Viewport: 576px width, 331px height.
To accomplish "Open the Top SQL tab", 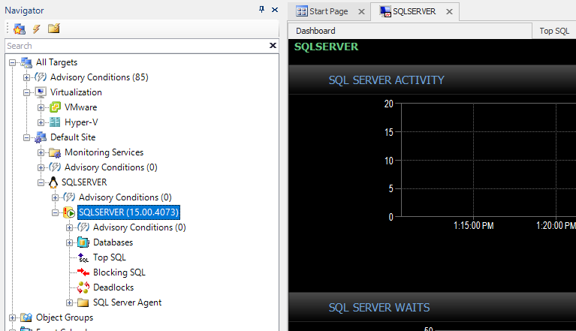I will pyautogui.click(x=554, y=31).
